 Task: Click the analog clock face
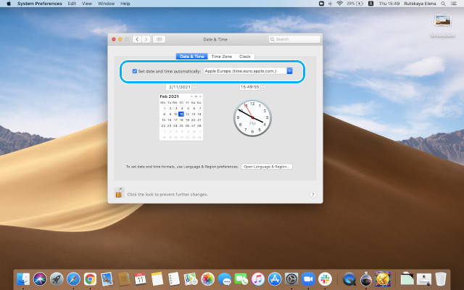point(252,117)
